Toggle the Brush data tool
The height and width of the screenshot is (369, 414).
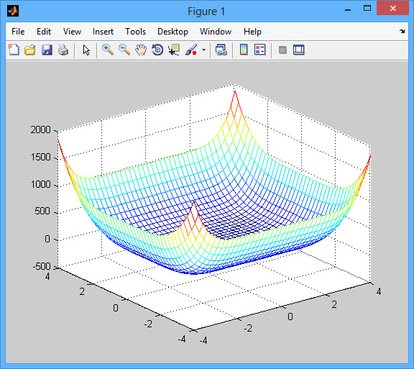(x=191, y=50)
